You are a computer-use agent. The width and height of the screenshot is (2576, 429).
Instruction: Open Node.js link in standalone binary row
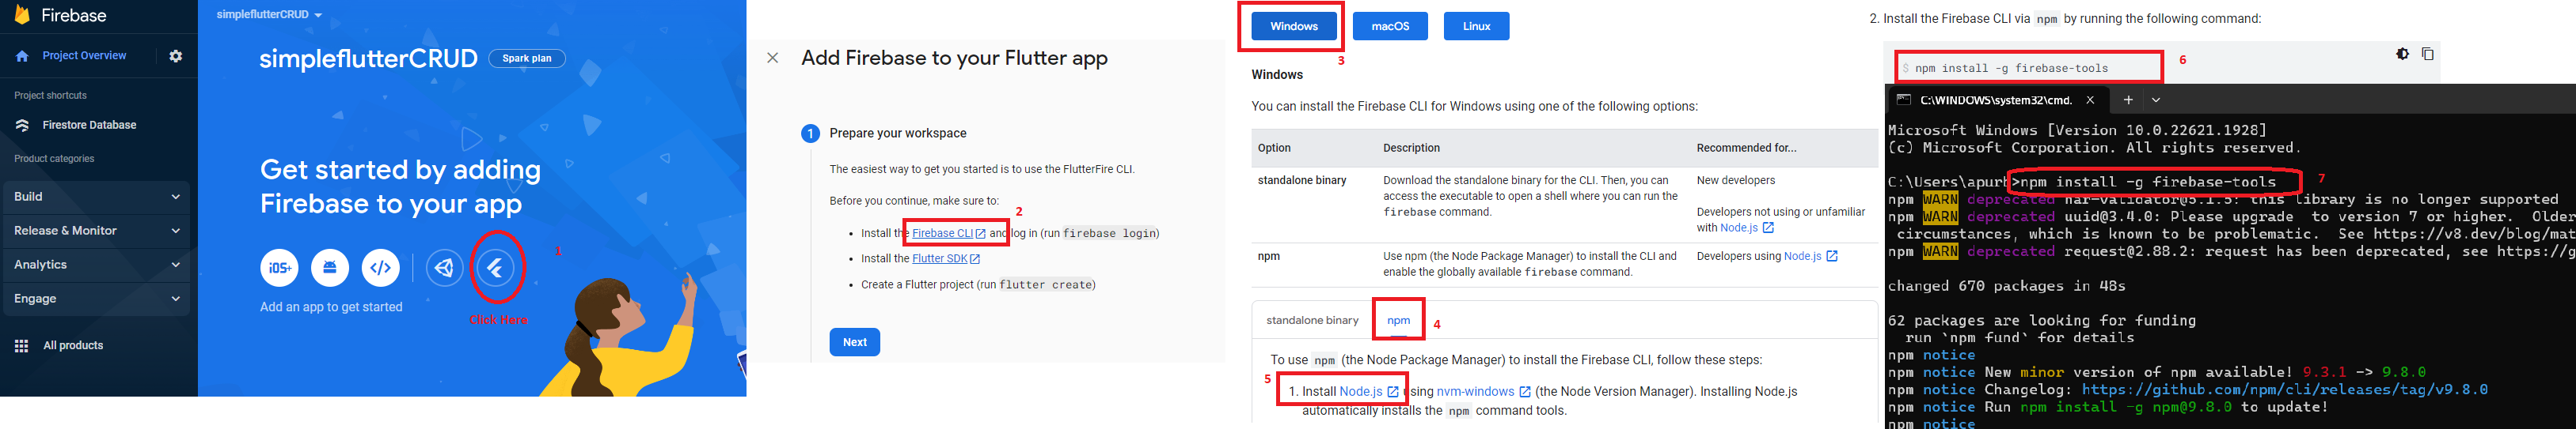click(x=1748, y=228)
